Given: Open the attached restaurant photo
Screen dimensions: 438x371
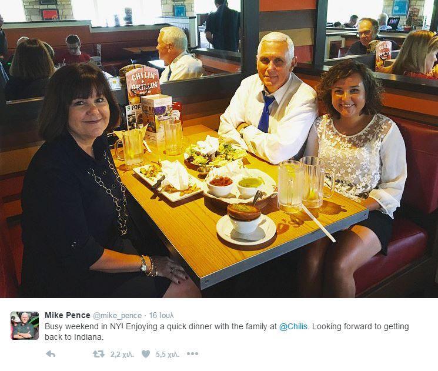Looking at the screenshot, I should [219, 149].
